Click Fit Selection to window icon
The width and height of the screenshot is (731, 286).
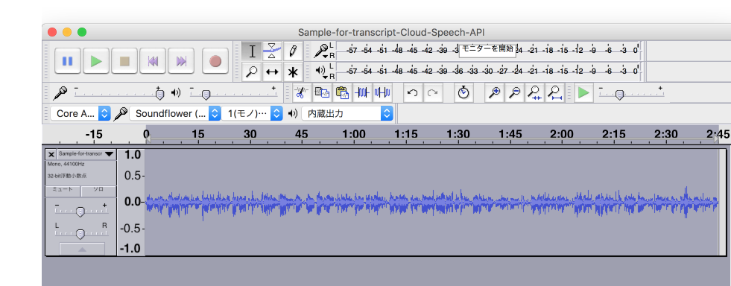pyautogui.click(x=534, y=92)
